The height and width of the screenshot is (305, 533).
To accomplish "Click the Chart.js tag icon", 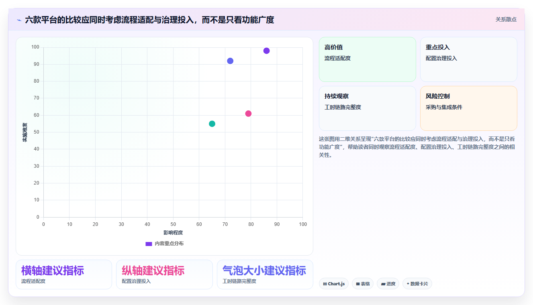I will click(x=325, y=284).
